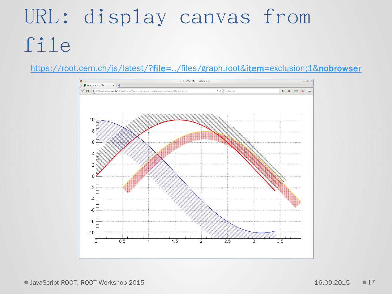Viewport: 392px width, 294px height.
Task: Click the y-axis label -10
Action: pyautogui.click(x=91, y=233)
